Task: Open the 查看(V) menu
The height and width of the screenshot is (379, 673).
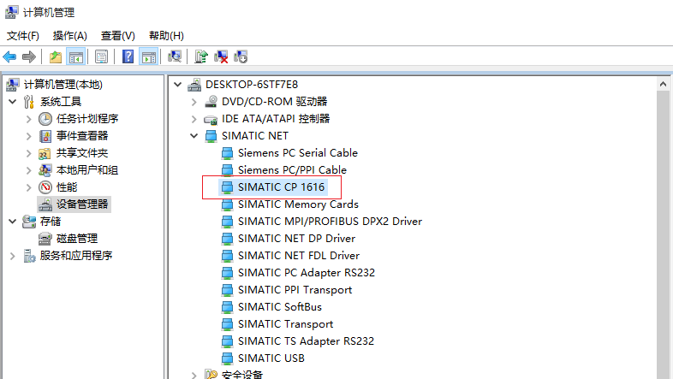Action: pyautogui.click(x=117, y=36)
